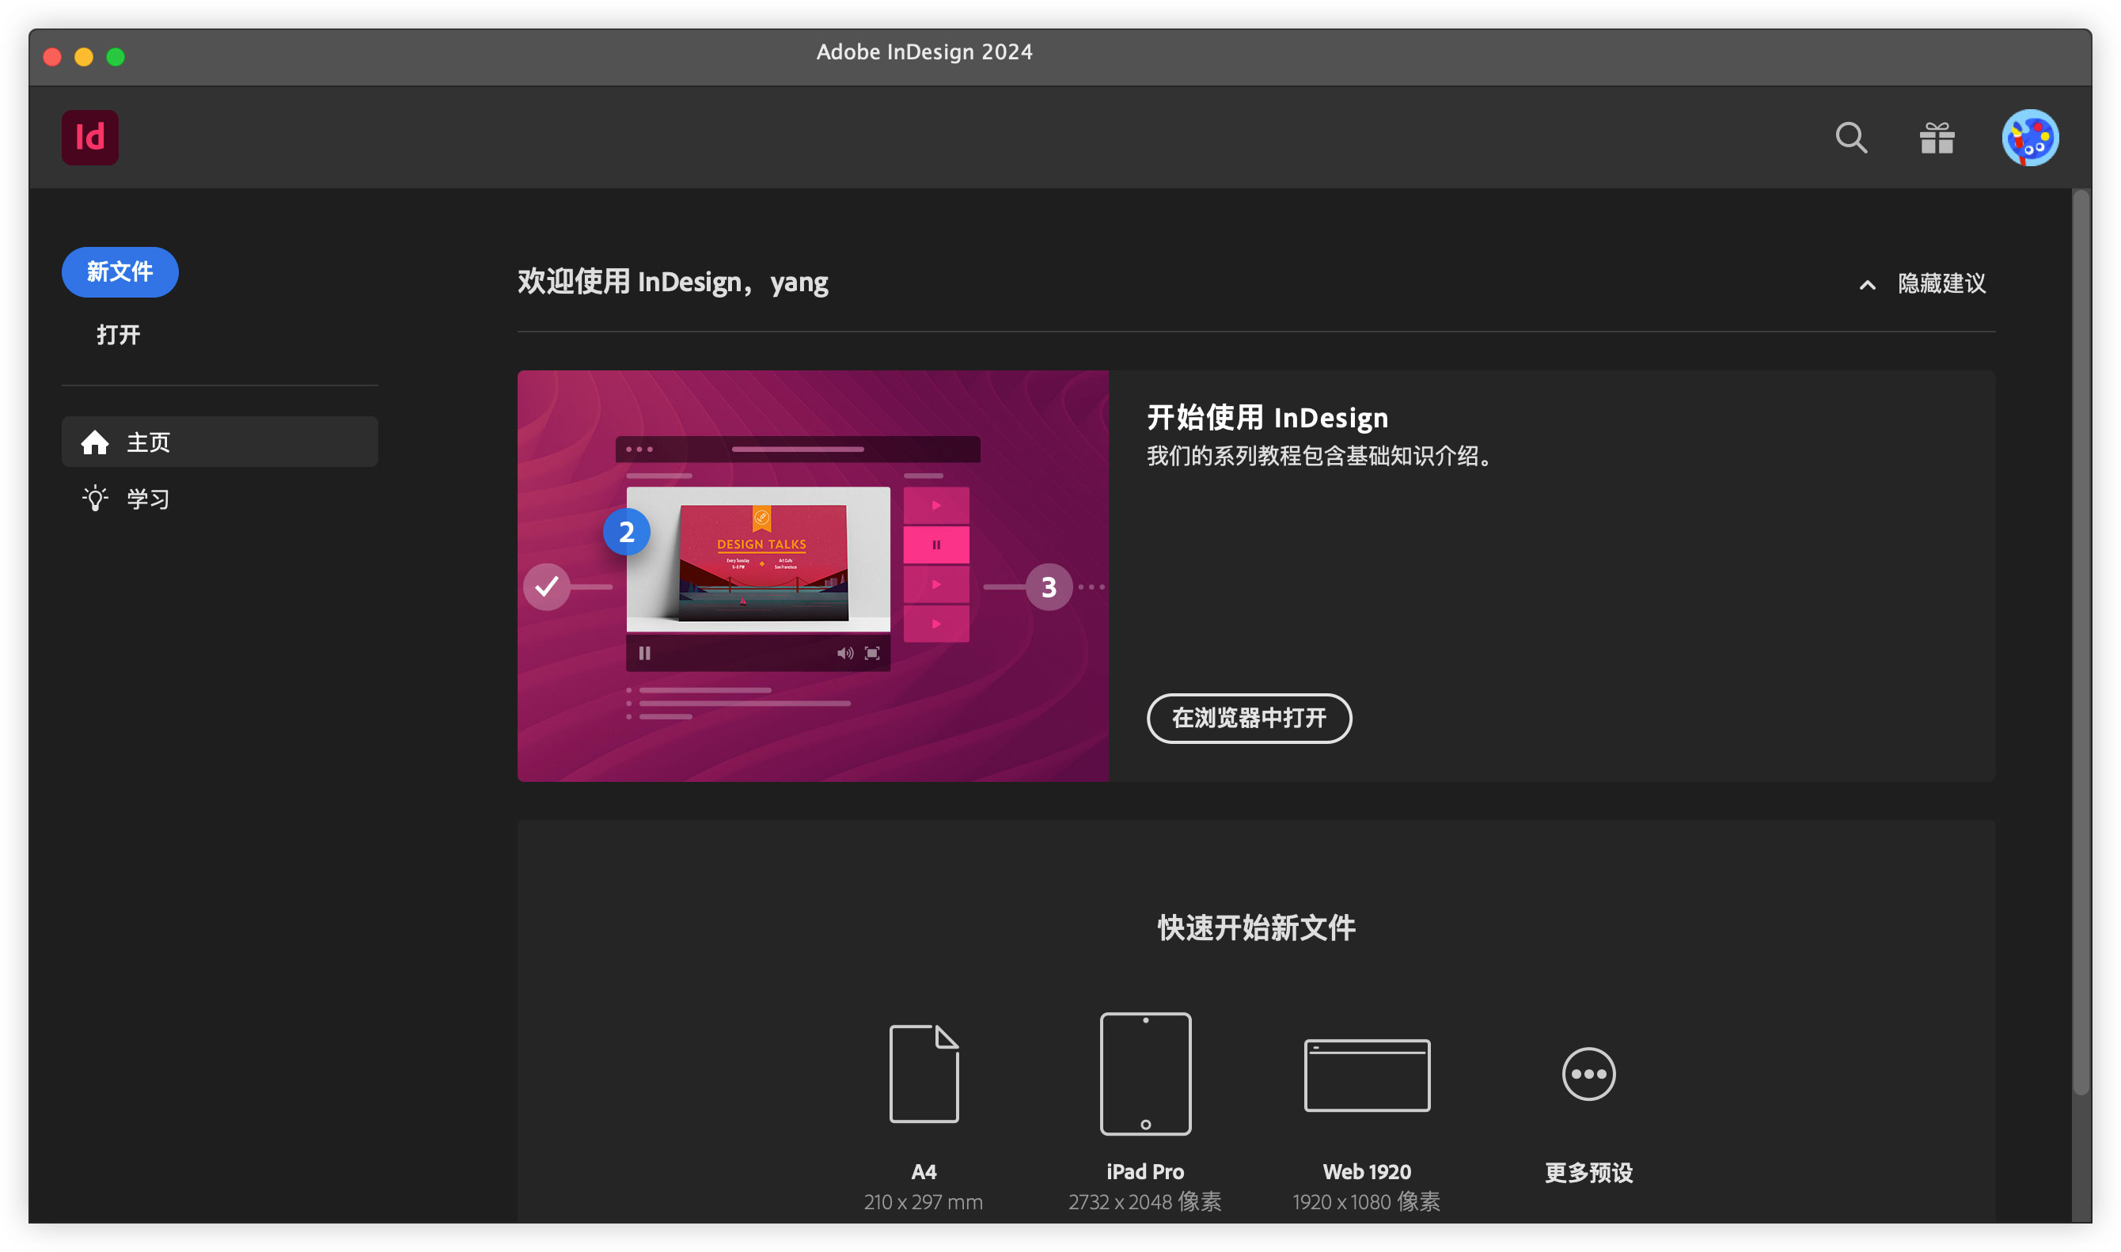Click the lightbulb icon beside 学习

94,499
